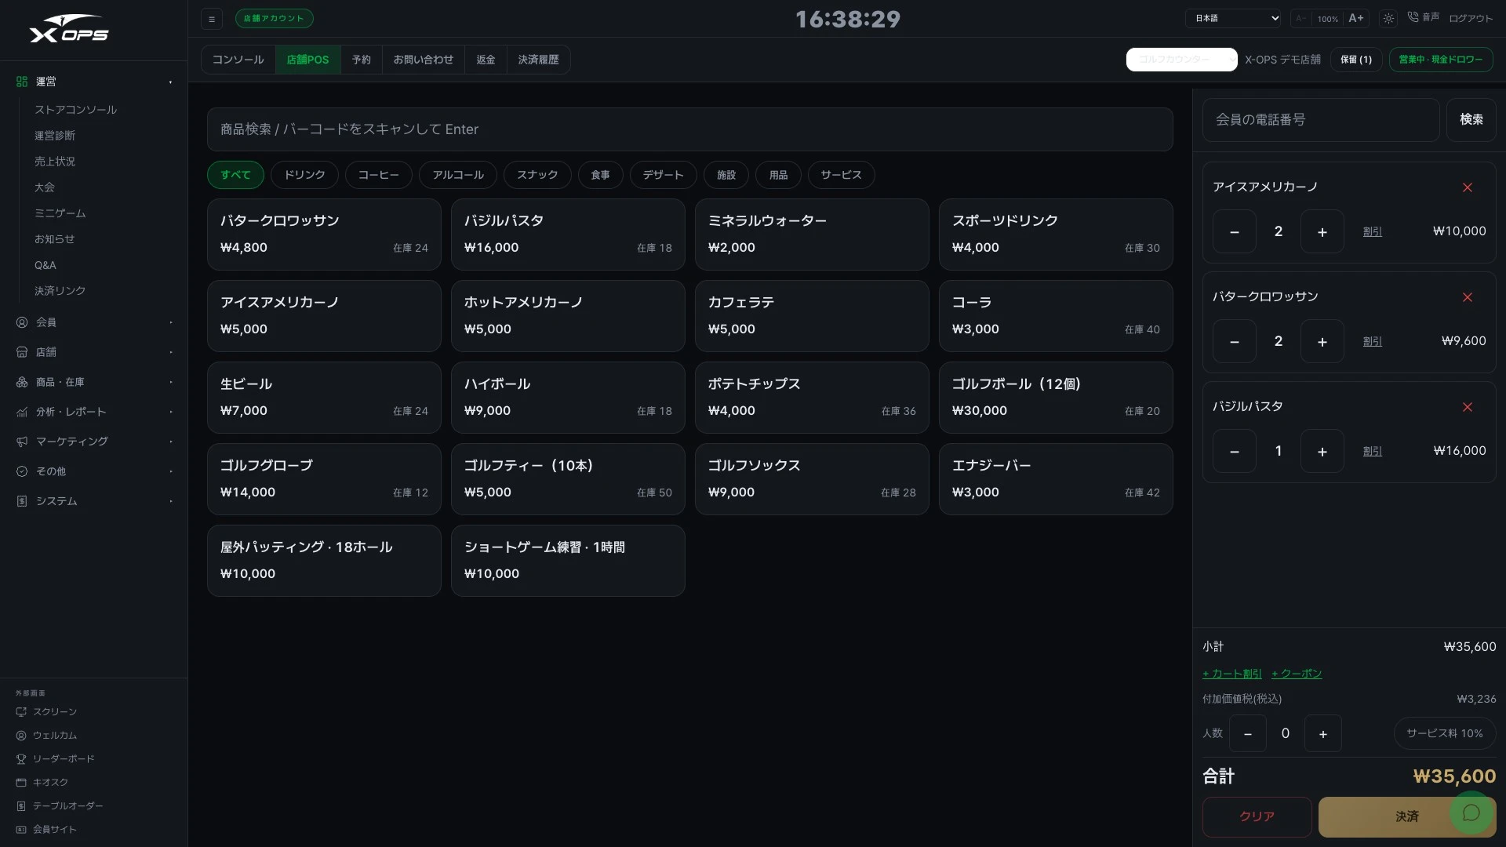Filter products by アルコール

458,175
